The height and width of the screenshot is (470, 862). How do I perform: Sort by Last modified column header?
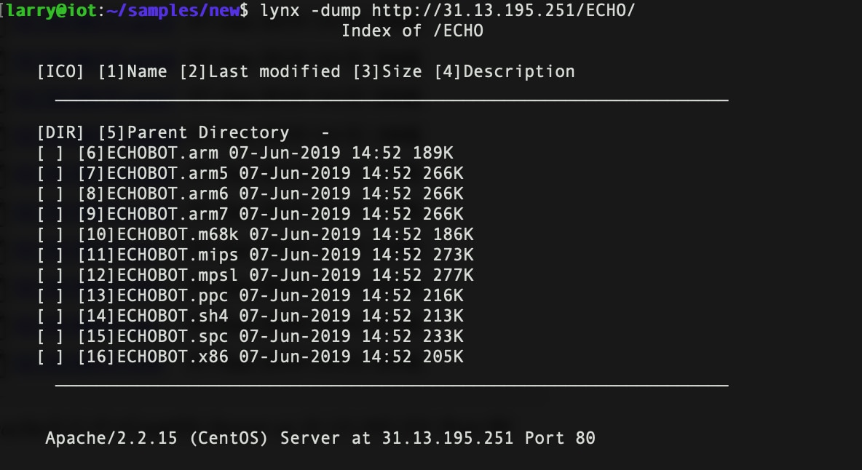point(274,72)
